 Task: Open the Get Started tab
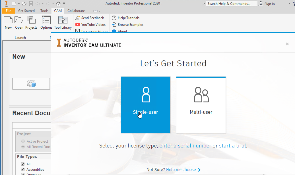[26, 10]
